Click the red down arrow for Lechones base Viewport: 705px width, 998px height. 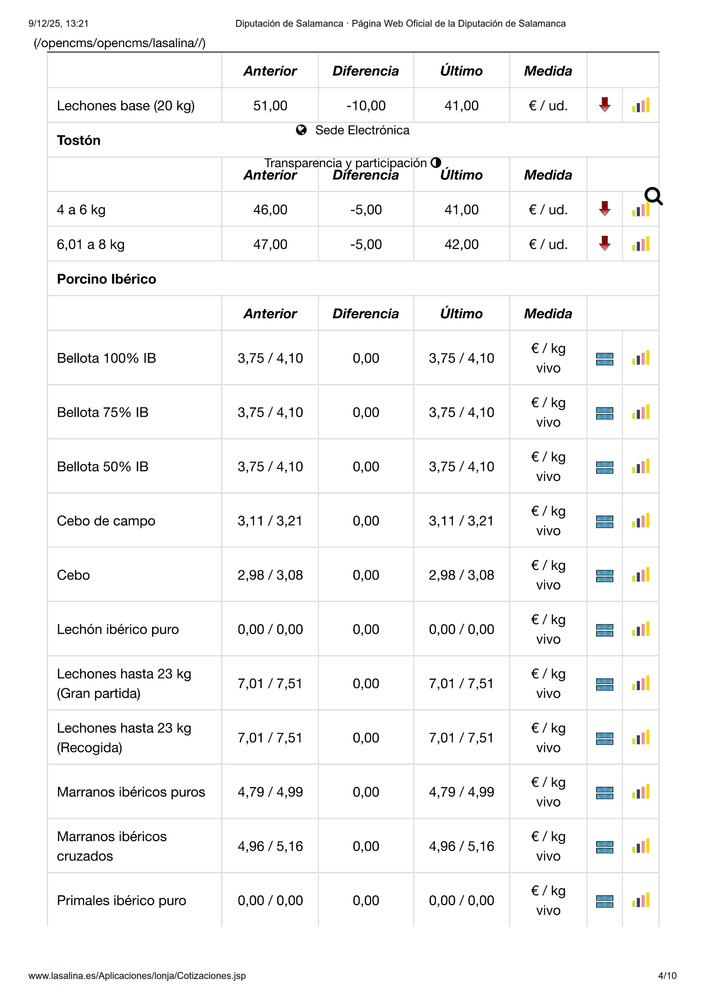click(605, 105)
